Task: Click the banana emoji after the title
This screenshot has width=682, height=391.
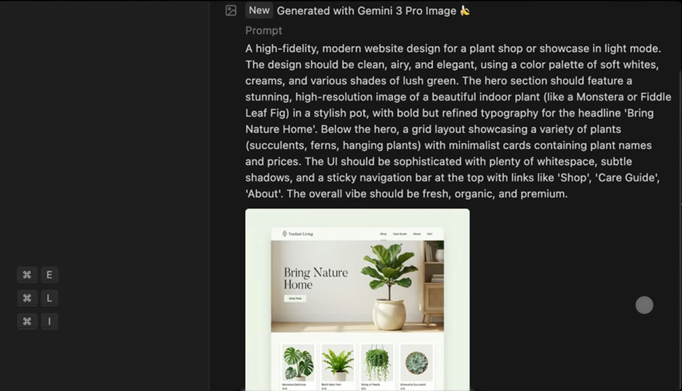Action: [x=465, y=10]
